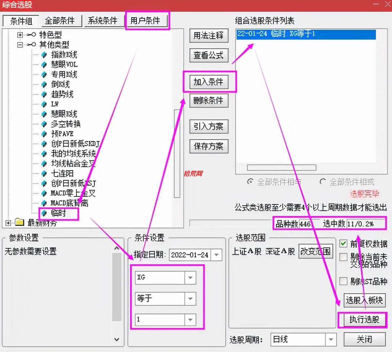This screenshot has height=352, width=392.
Task: Click the 加入条件 button
Action: pos(209,82)
